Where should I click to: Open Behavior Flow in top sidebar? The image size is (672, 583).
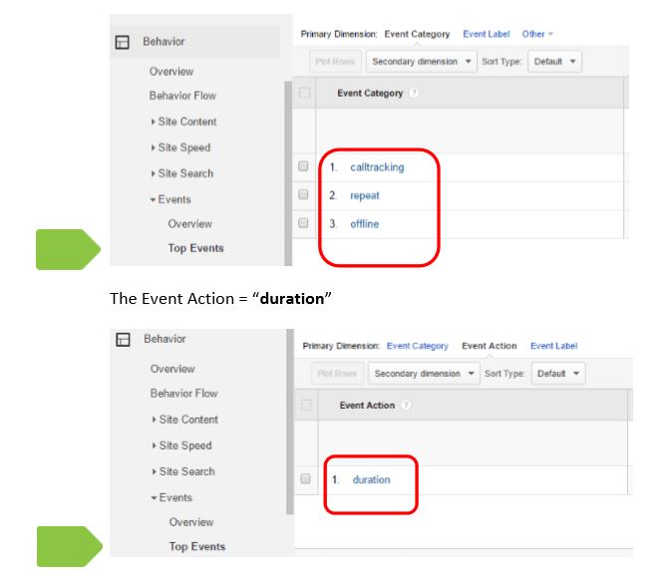pos(182,96)
